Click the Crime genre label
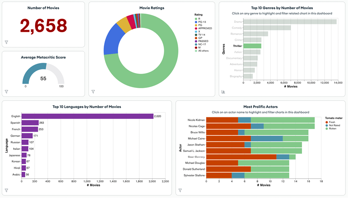The height and width of the screenshot is (198, 364). point(238,40)
